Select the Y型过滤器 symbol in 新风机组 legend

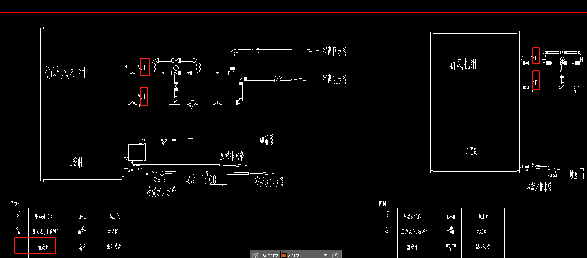[451, 246]
